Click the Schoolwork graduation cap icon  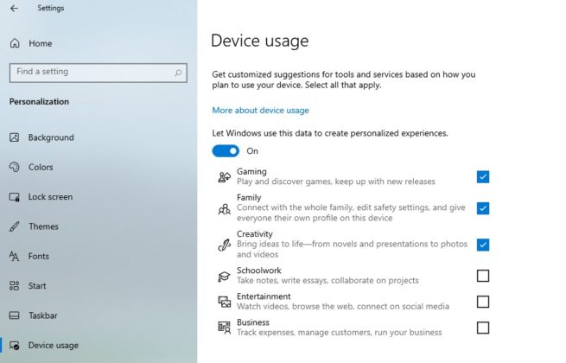point(224,277)
